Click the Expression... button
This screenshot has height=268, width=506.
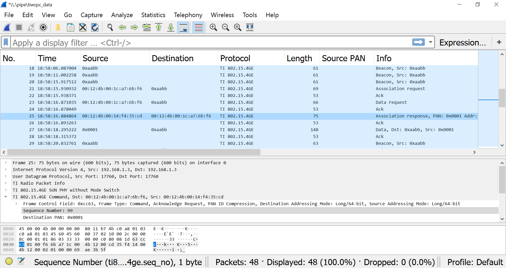(x=463, y=42)
